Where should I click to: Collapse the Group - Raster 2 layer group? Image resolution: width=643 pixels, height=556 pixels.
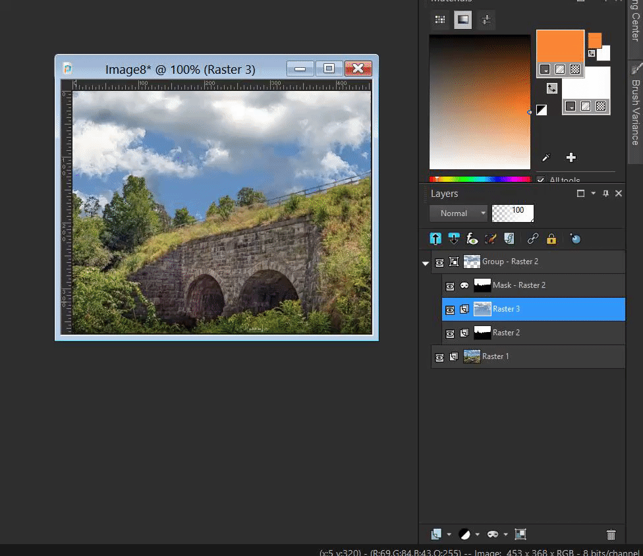coord(425,264)
